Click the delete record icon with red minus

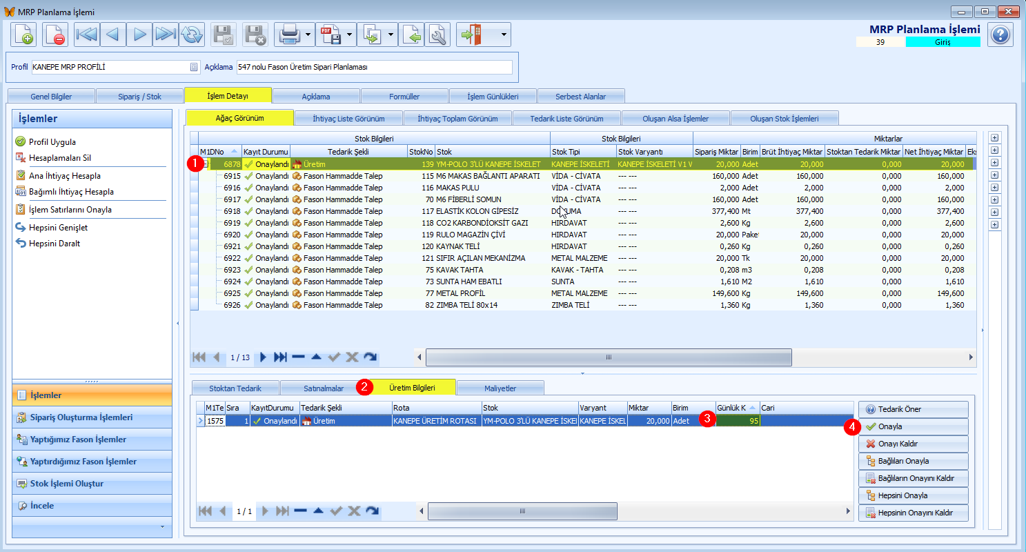pos(55,34)
